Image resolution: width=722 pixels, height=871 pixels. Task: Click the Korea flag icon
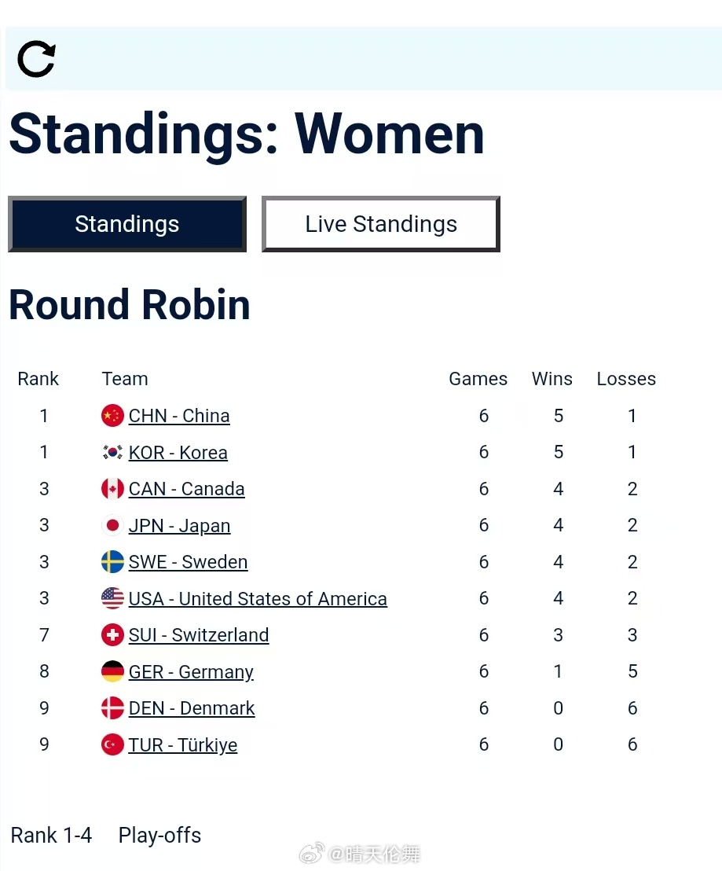coord(112,453)
